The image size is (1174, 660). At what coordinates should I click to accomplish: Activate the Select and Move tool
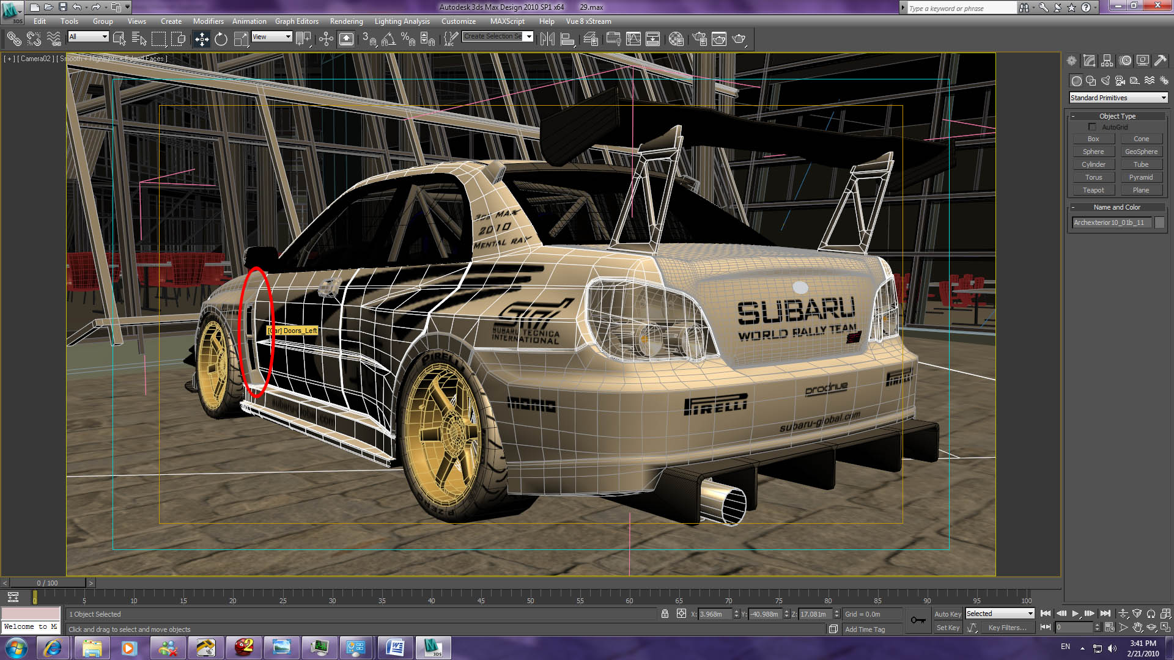click(x=202, y=39)
